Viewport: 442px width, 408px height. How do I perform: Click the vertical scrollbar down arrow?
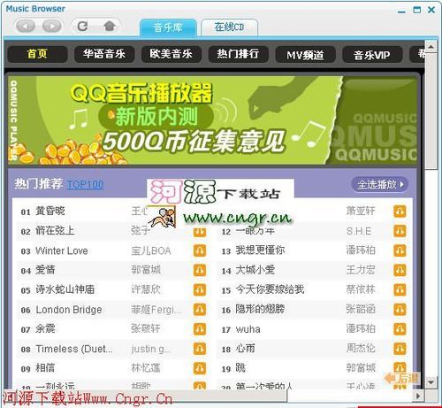431,382
